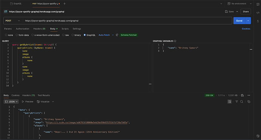
Task: Select the raw body type radio
Action: pos(63,35)
